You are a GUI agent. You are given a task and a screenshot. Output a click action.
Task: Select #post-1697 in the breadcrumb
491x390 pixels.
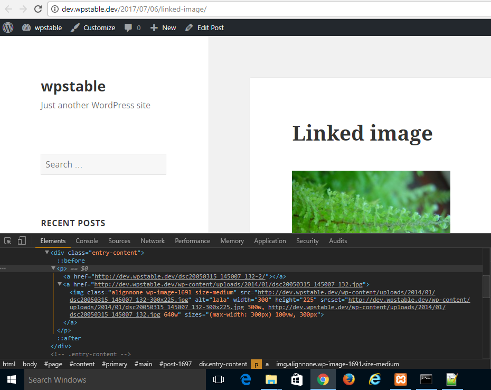pos(175,364)
